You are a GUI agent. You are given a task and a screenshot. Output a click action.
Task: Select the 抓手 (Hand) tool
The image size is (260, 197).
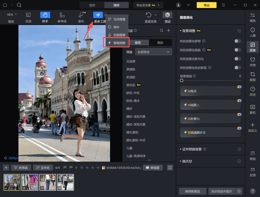pos(45,15)
